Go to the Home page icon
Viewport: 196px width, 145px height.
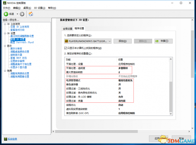pos(31,14)
